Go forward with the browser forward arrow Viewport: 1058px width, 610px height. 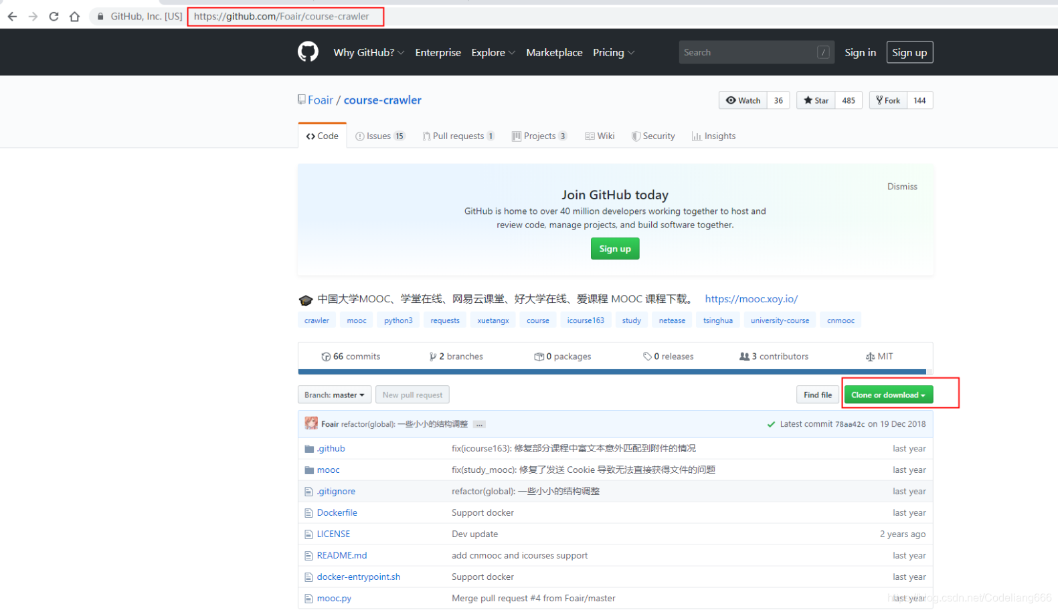(x=33, y=16)
